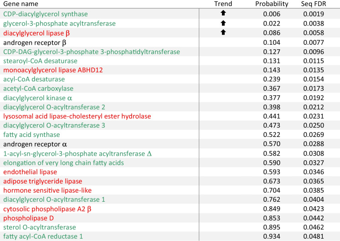
Task: Click Seq FDR value 0.0327
Action: click(314, 163)
